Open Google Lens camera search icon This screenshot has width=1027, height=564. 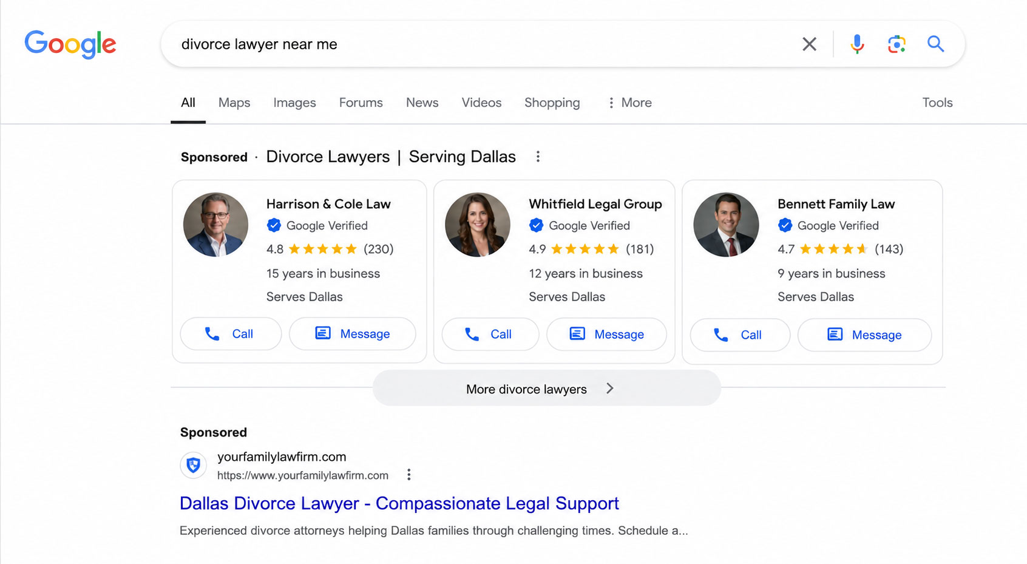point(897,44)
